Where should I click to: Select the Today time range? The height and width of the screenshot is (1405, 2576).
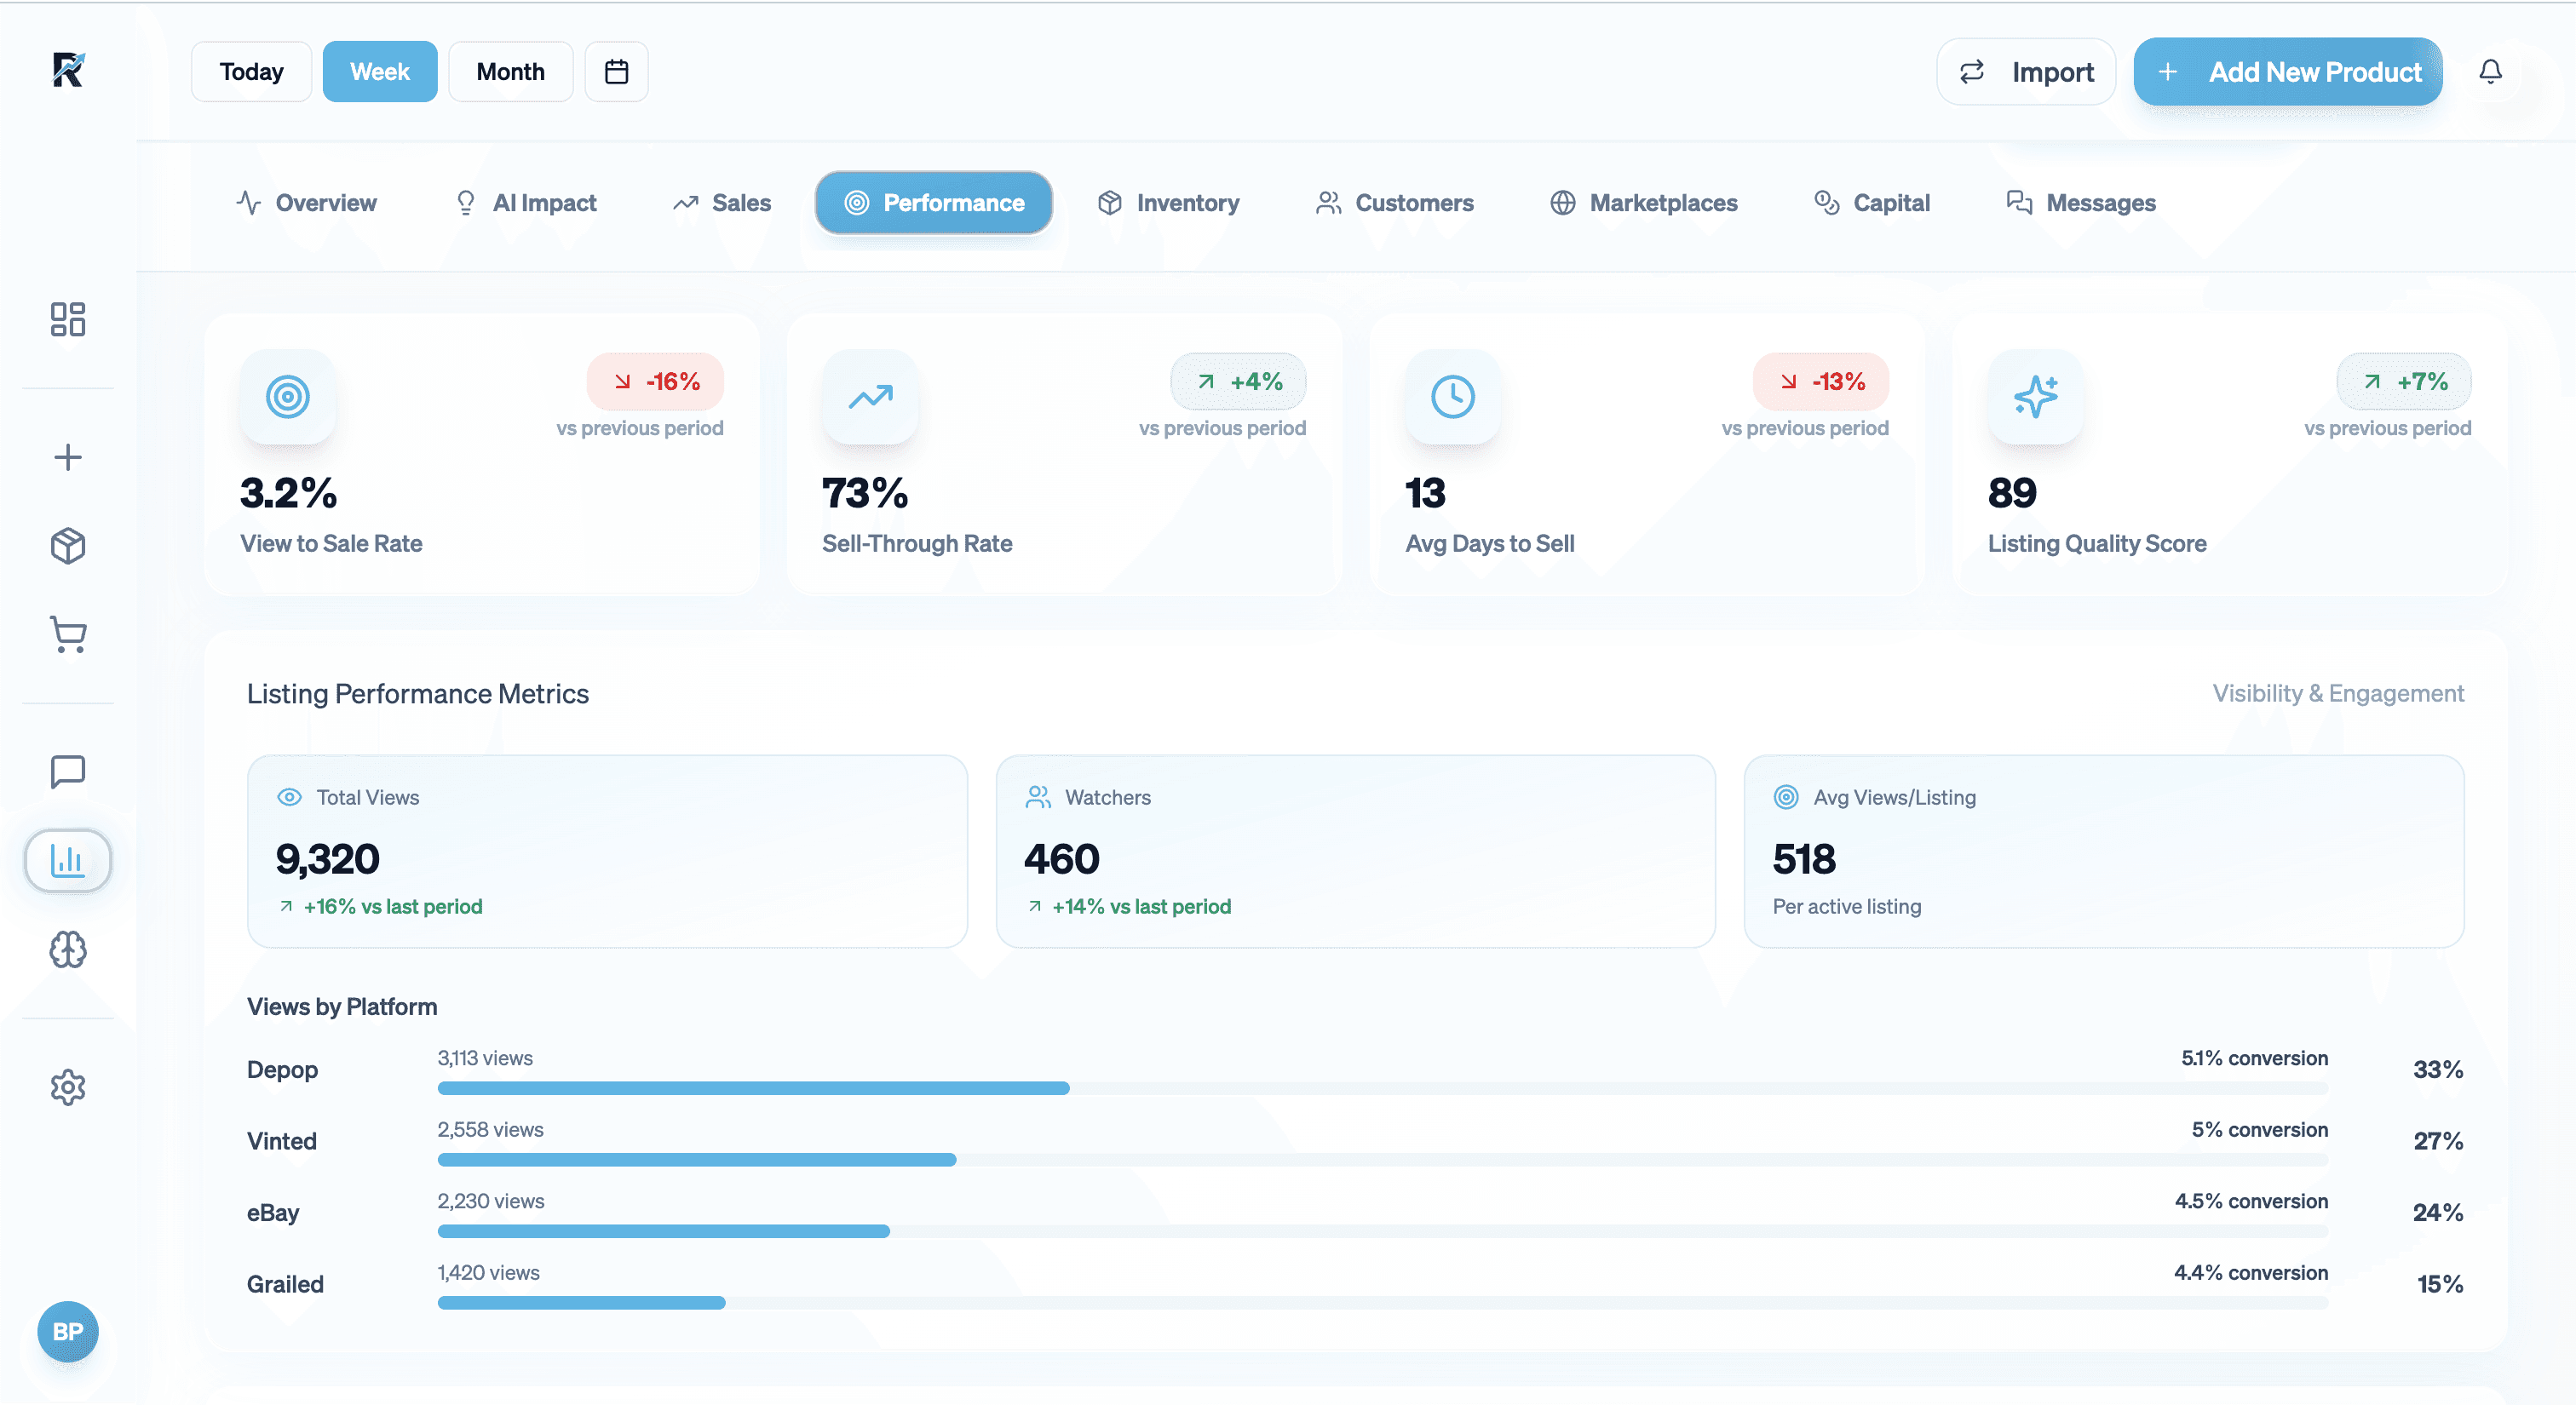251,72
